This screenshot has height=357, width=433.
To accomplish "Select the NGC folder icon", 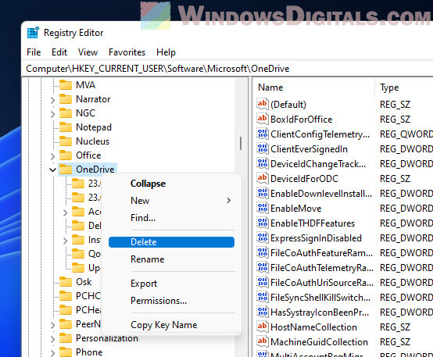I will (66, 113).
